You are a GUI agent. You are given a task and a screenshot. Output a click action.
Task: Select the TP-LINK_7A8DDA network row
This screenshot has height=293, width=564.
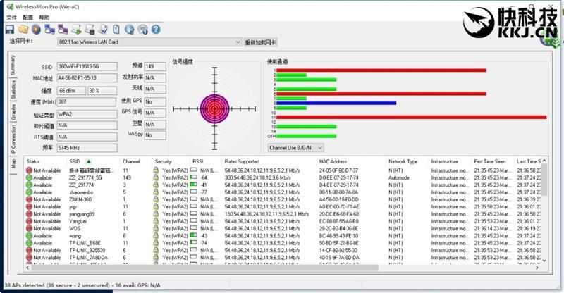click(x=283, y=257)
